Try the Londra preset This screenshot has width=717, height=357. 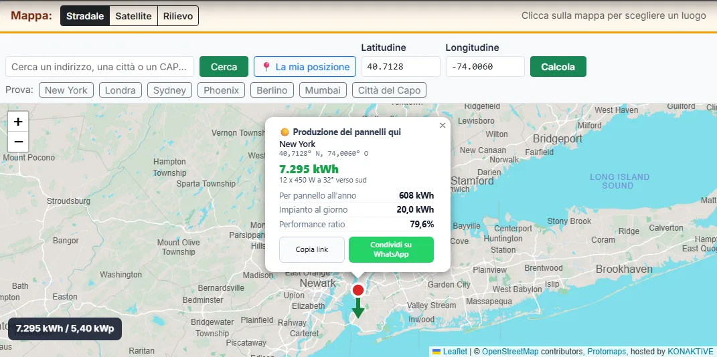click(121, 90)
